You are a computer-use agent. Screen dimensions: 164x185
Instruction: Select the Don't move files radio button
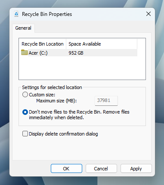(x=25, y=112)
